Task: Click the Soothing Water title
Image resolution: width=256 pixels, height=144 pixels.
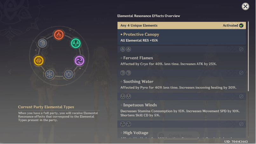Action: (x=138, y=82)
